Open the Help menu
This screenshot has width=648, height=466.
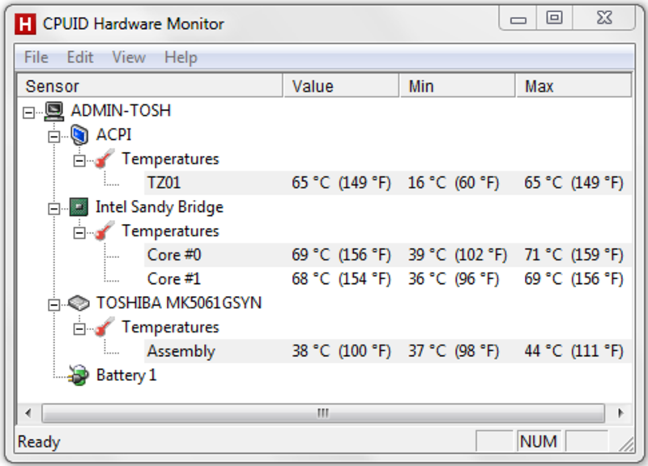click(181, 57)
